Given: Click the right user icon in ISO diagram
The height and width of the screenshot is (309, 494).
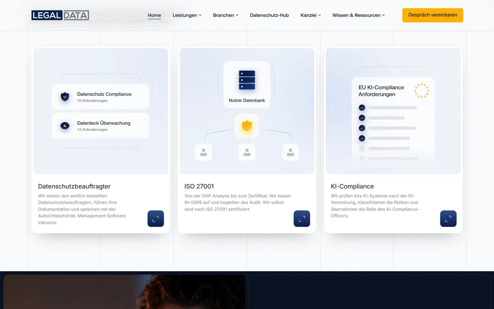Looking at the screenshot, I should point(291,152).
